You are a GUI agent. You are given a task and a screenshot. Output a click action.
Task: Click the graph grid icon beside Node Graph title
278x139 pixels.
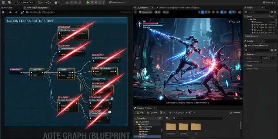pos(23,12)
